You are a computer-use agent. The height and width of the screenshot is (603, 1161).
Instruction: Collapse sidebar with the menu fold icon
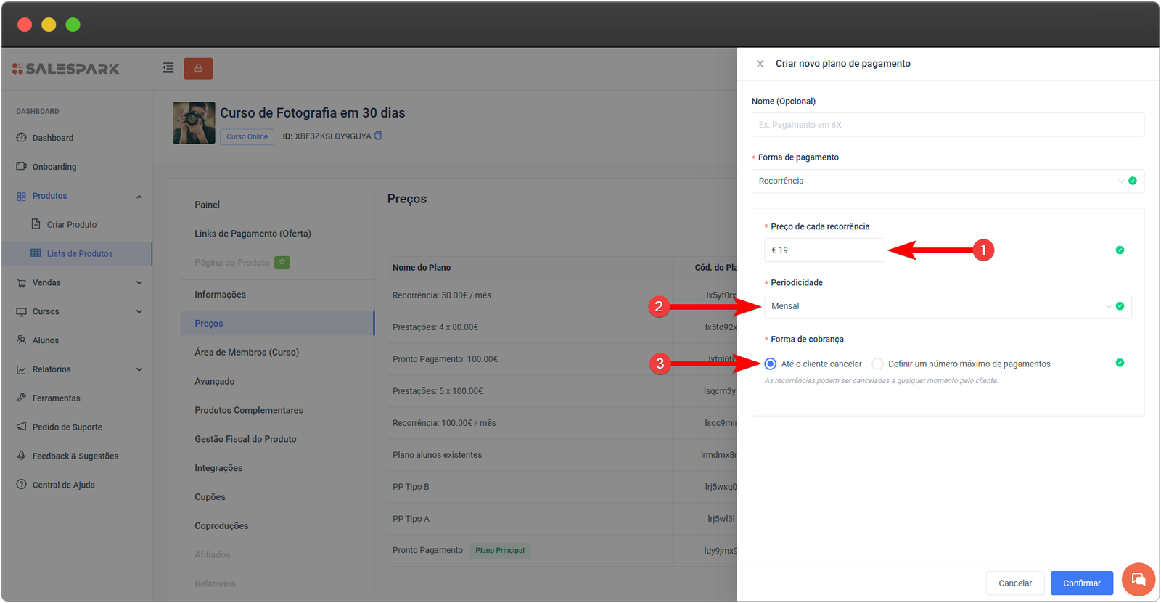coord(168,67)
